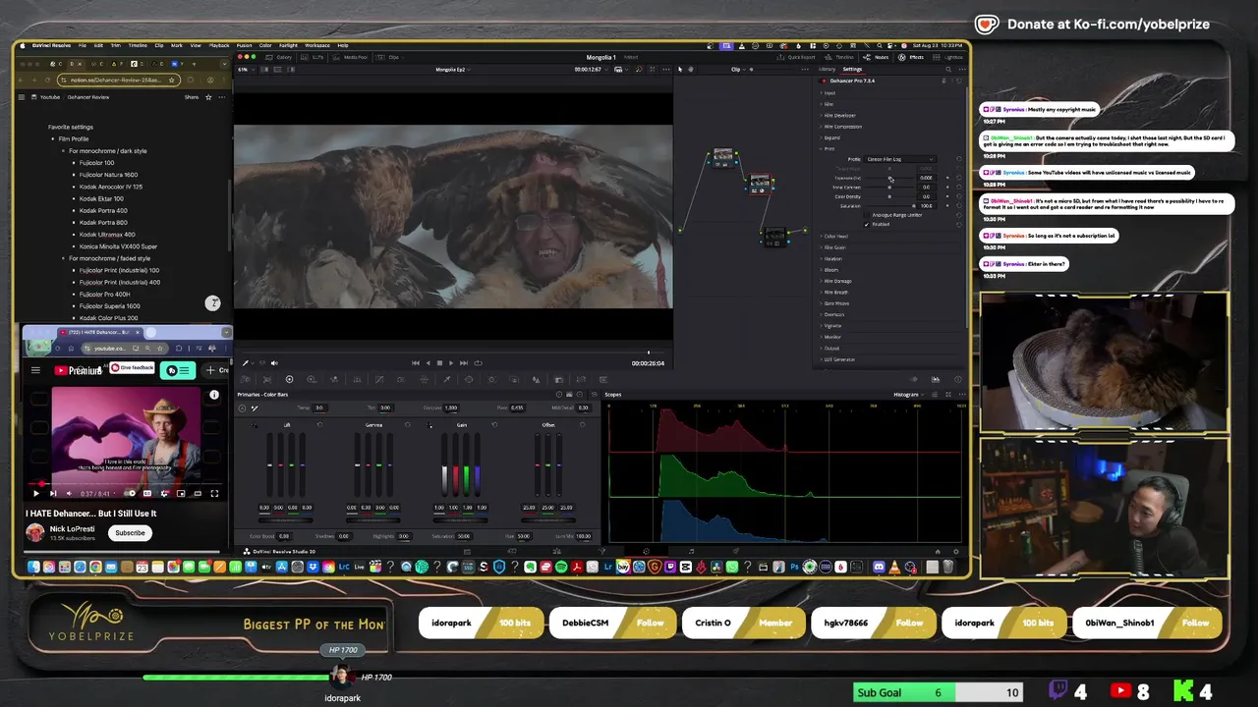Uncheck the Enabled checkbox in Print section
The width and height of the screenshot is (1258, 707).
(867, 224)
